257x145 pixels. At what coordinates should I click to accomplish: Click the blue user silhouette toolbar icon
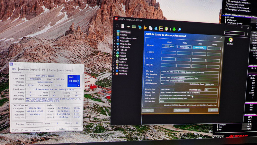156,28
